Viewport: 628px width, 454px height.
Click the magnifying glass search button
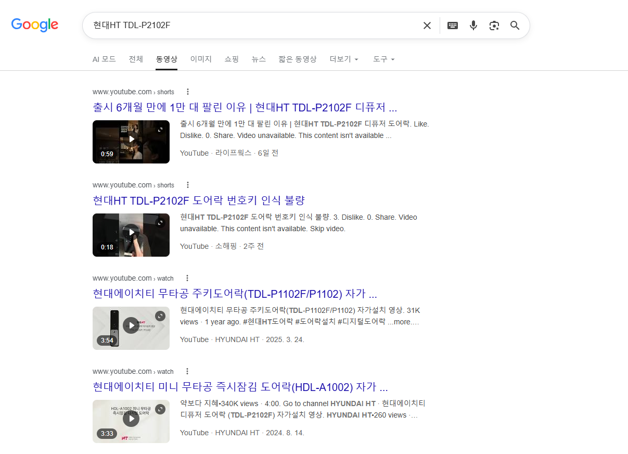515,26
